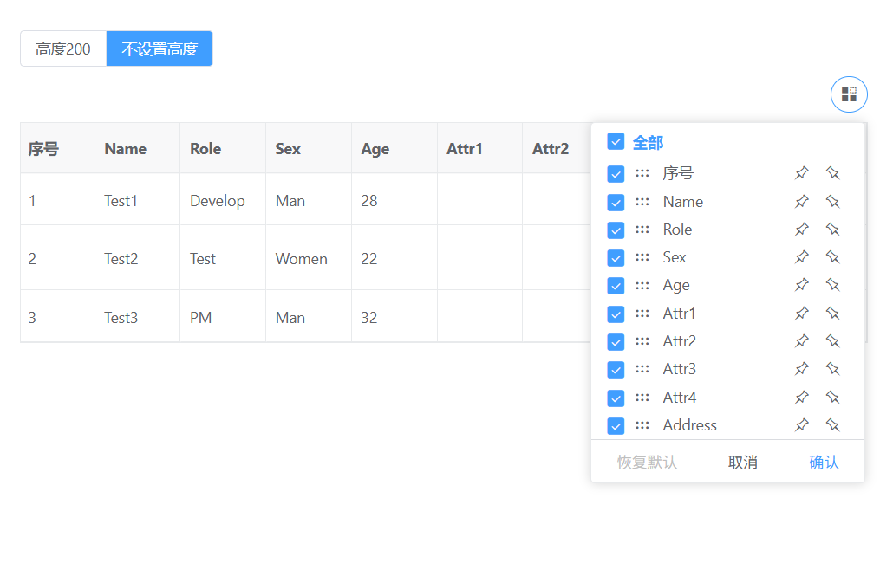Select the 高度200 option
This screenshot has height=563, width=893.
[x=63, y=49]
